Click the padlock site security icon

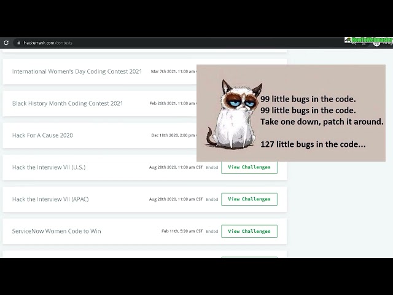18,43
